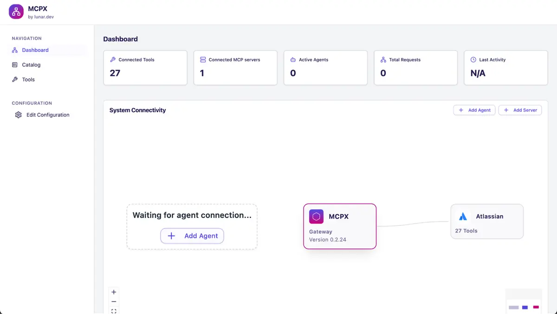Select the Tools icon in the navigation sidebar
Screen dimensions: 557x314
[14, 79]
